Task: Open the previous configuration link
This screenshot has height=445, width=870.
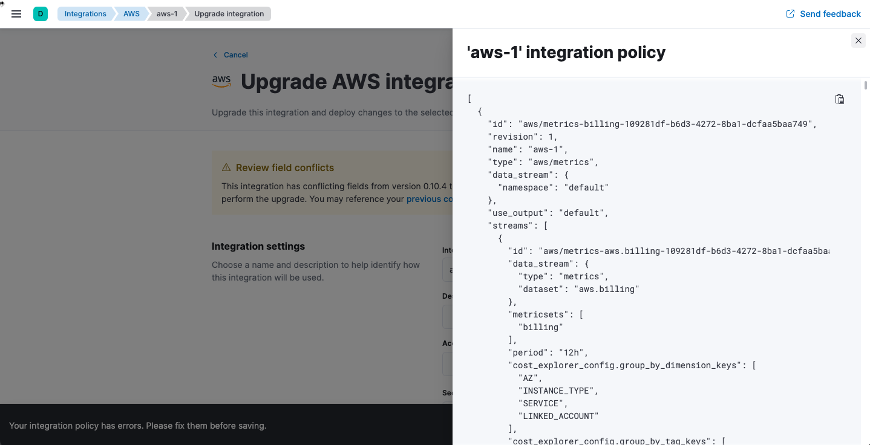Action: (429, 199)
